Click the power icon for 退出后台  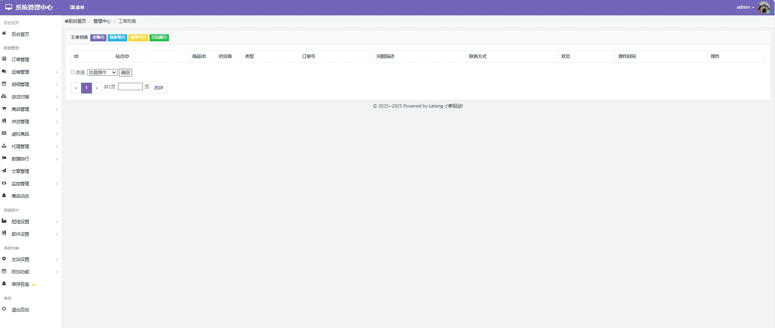(x=4, y=309)
